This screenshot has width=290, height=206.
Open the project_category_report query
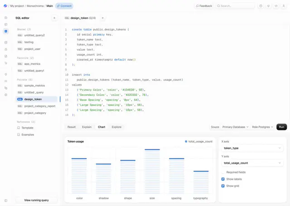(36, 106)
